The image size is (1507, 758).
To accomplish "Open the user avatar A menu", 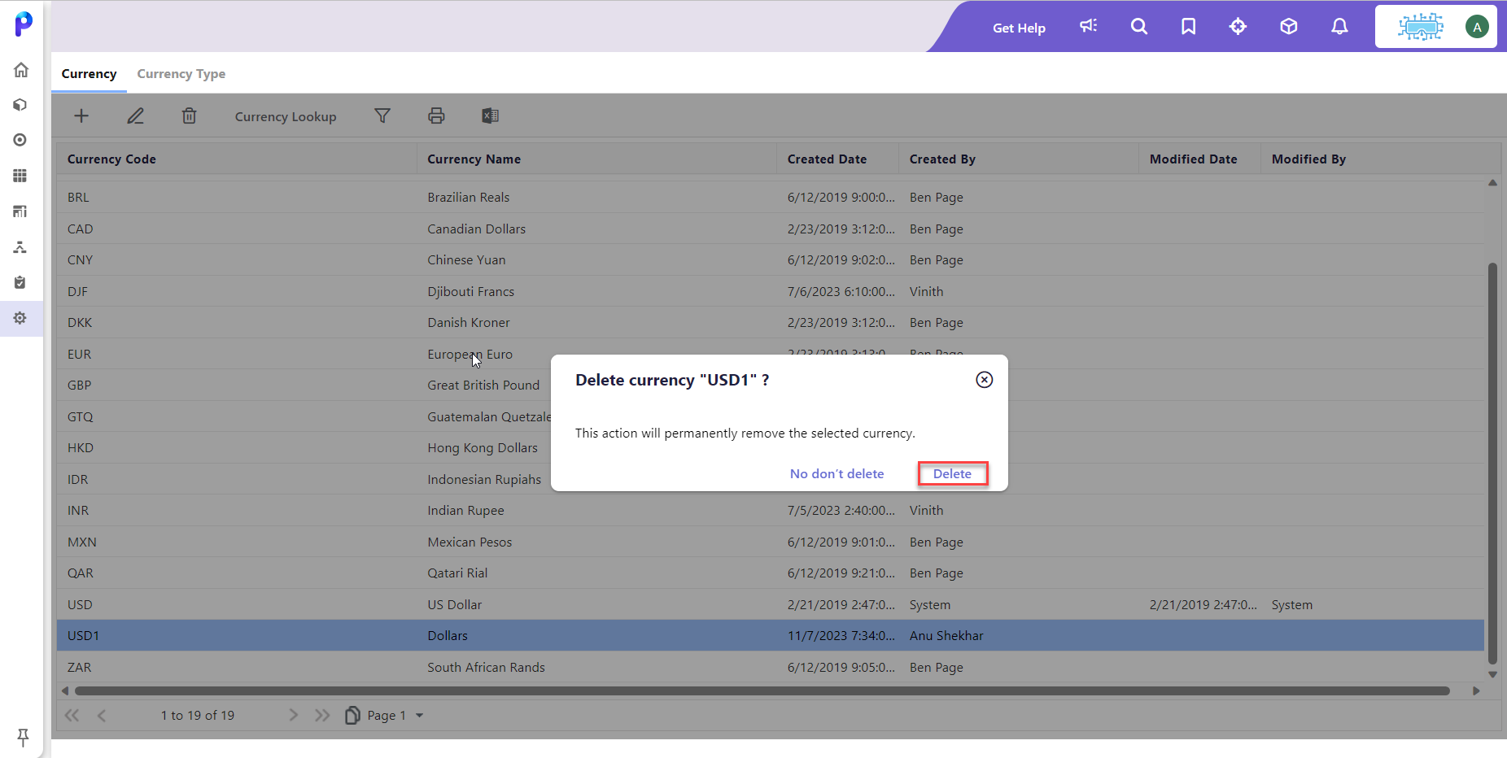I will pos(1477,26).
